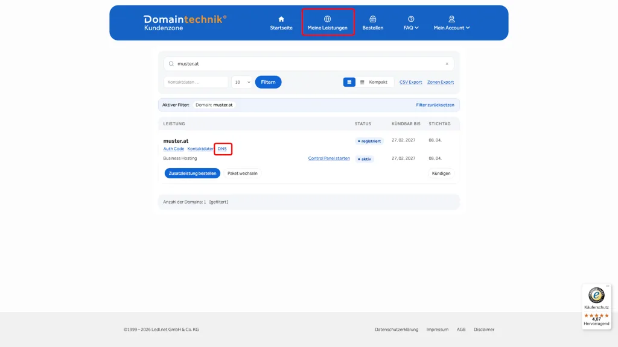
Task: Click the Domaintechnik Kundenzone logo
Action: (185, 23)
